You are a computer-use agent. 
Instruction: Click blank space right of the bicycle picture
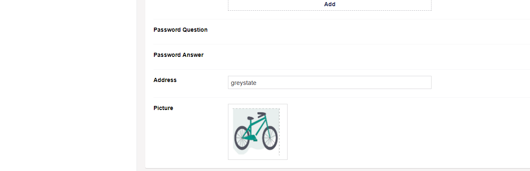[x=393, y=132]
